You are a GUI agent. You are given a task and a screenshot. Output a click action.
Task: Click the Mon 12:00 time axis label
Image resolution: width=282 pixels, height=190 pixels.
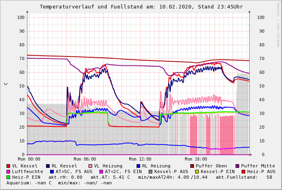coord(140,159)
